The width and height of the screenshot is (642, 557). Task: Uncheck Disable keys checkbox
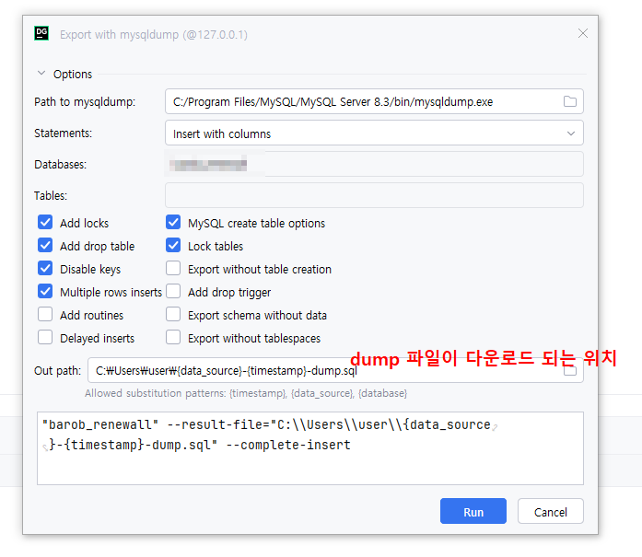[x=45, y=268]
